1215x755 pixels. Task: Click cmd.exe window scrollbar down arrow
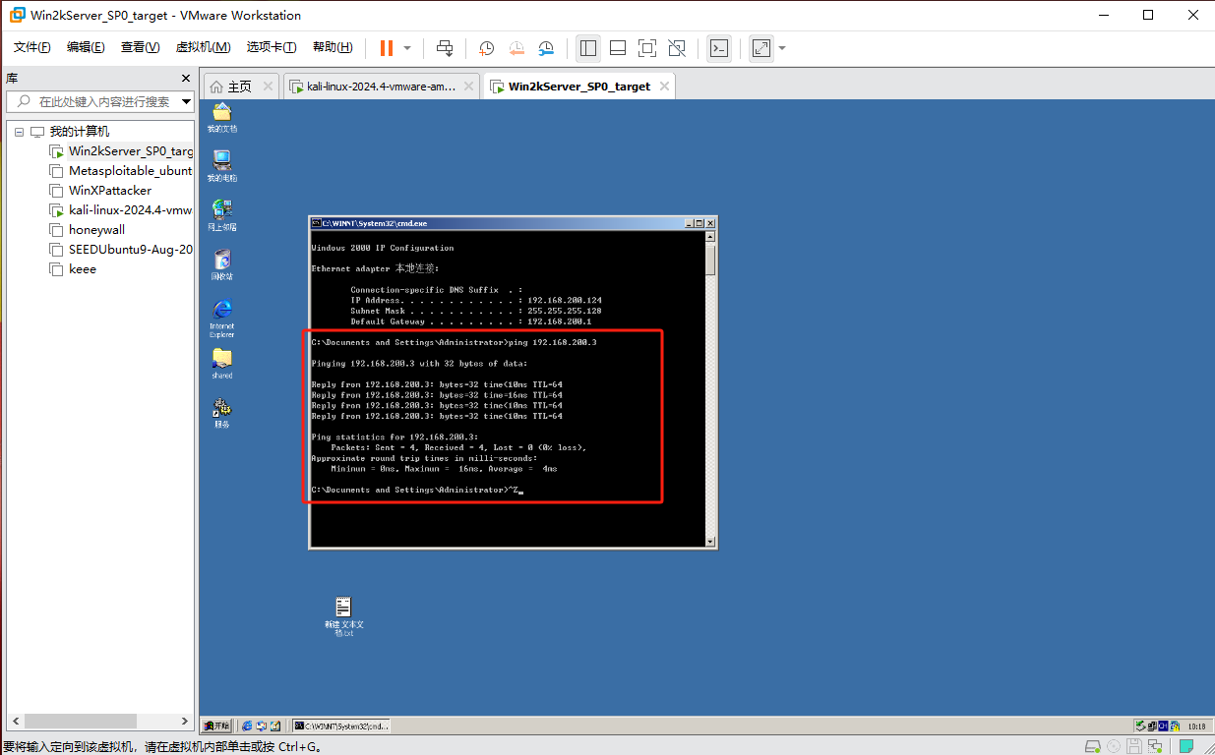click(x=710, y=541)
